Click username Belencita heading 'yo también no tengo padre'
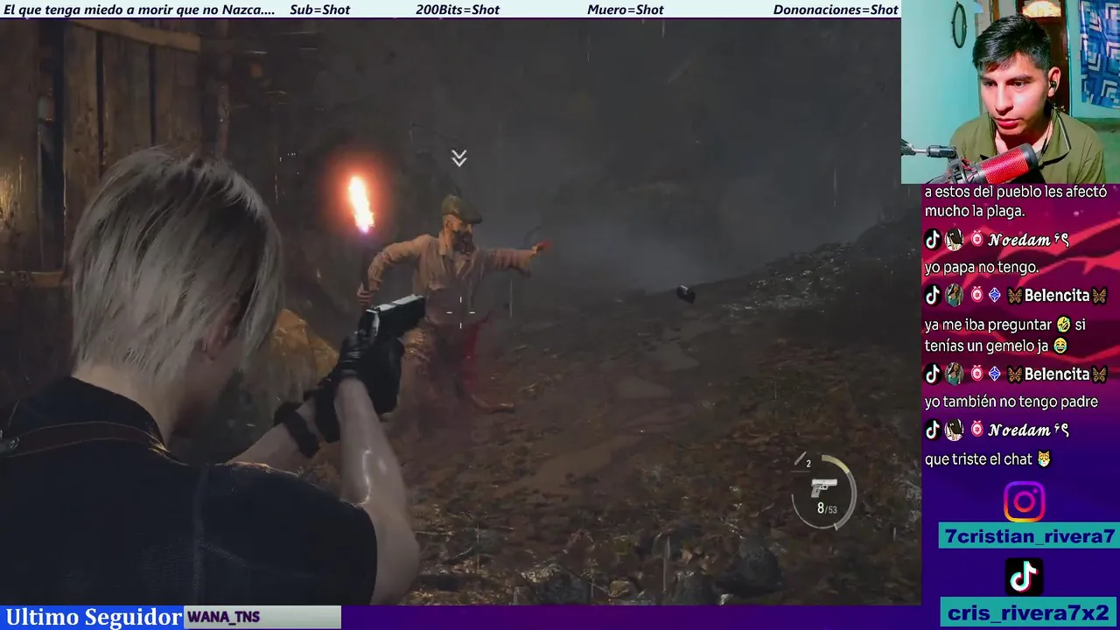1120x630 pixels. 1056,374
